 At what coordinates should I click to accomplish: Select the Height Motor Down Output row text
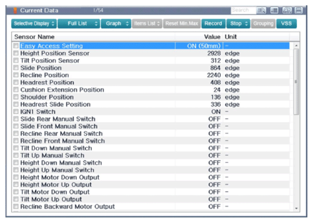click(x=60, y=178)
